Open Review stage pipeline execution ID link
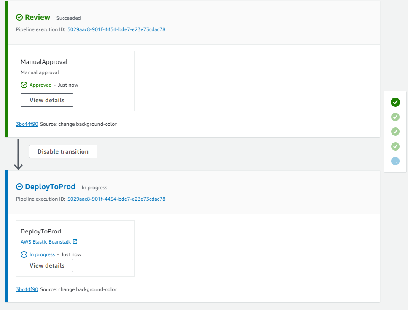Viewport: 408px width, 310px height. tap(116, 29)
